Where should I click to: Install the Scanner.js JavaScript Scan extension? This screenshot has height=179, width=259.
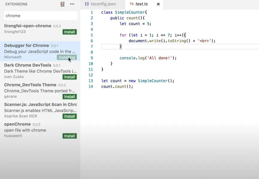click(x=69, y=116)
